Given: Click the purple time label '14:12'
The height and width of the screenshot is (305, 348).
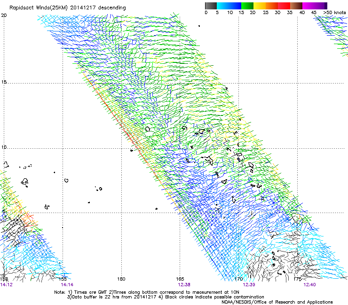Looking at the screenshot, I should (6, 285).
